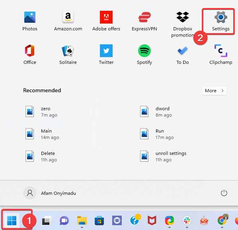Expand Recommended with the More button
238x230 pixels.
215,91
